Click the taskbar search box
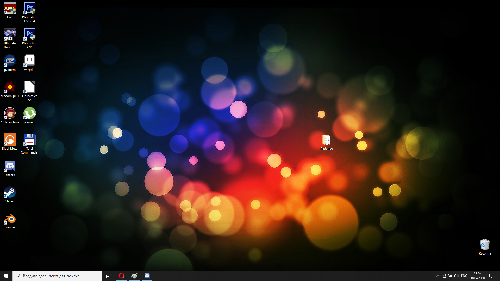The image size is (500, 281). 57,276
